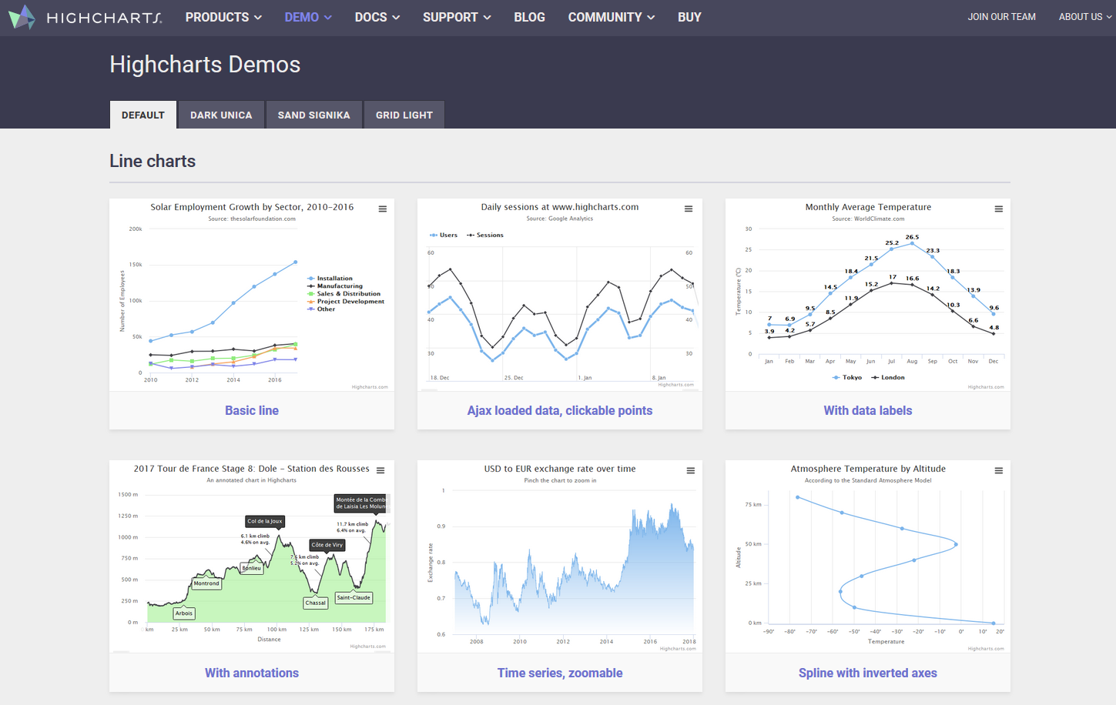The image size is (1116, 705).
Task: Click the Solar Employment chart thumbnail title
Action: 252,207
